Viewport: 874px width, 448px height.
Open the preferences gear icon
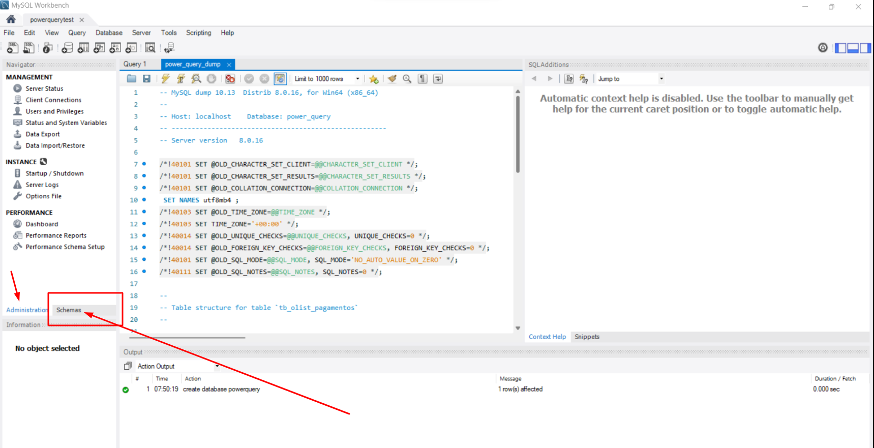coord(823,48)
